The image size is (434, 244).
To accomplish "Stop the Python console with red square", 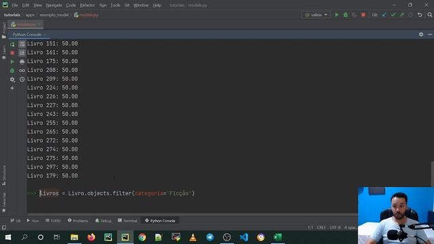I will (x=12, y=53).
